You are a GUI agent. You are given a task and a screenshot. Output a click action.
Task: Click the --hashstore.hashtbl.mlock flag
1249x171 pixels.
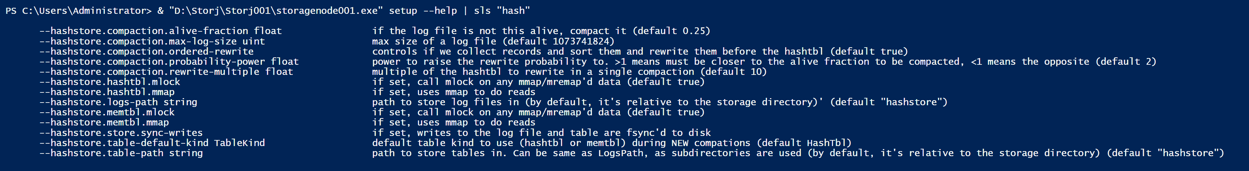[x=110, y=82]
